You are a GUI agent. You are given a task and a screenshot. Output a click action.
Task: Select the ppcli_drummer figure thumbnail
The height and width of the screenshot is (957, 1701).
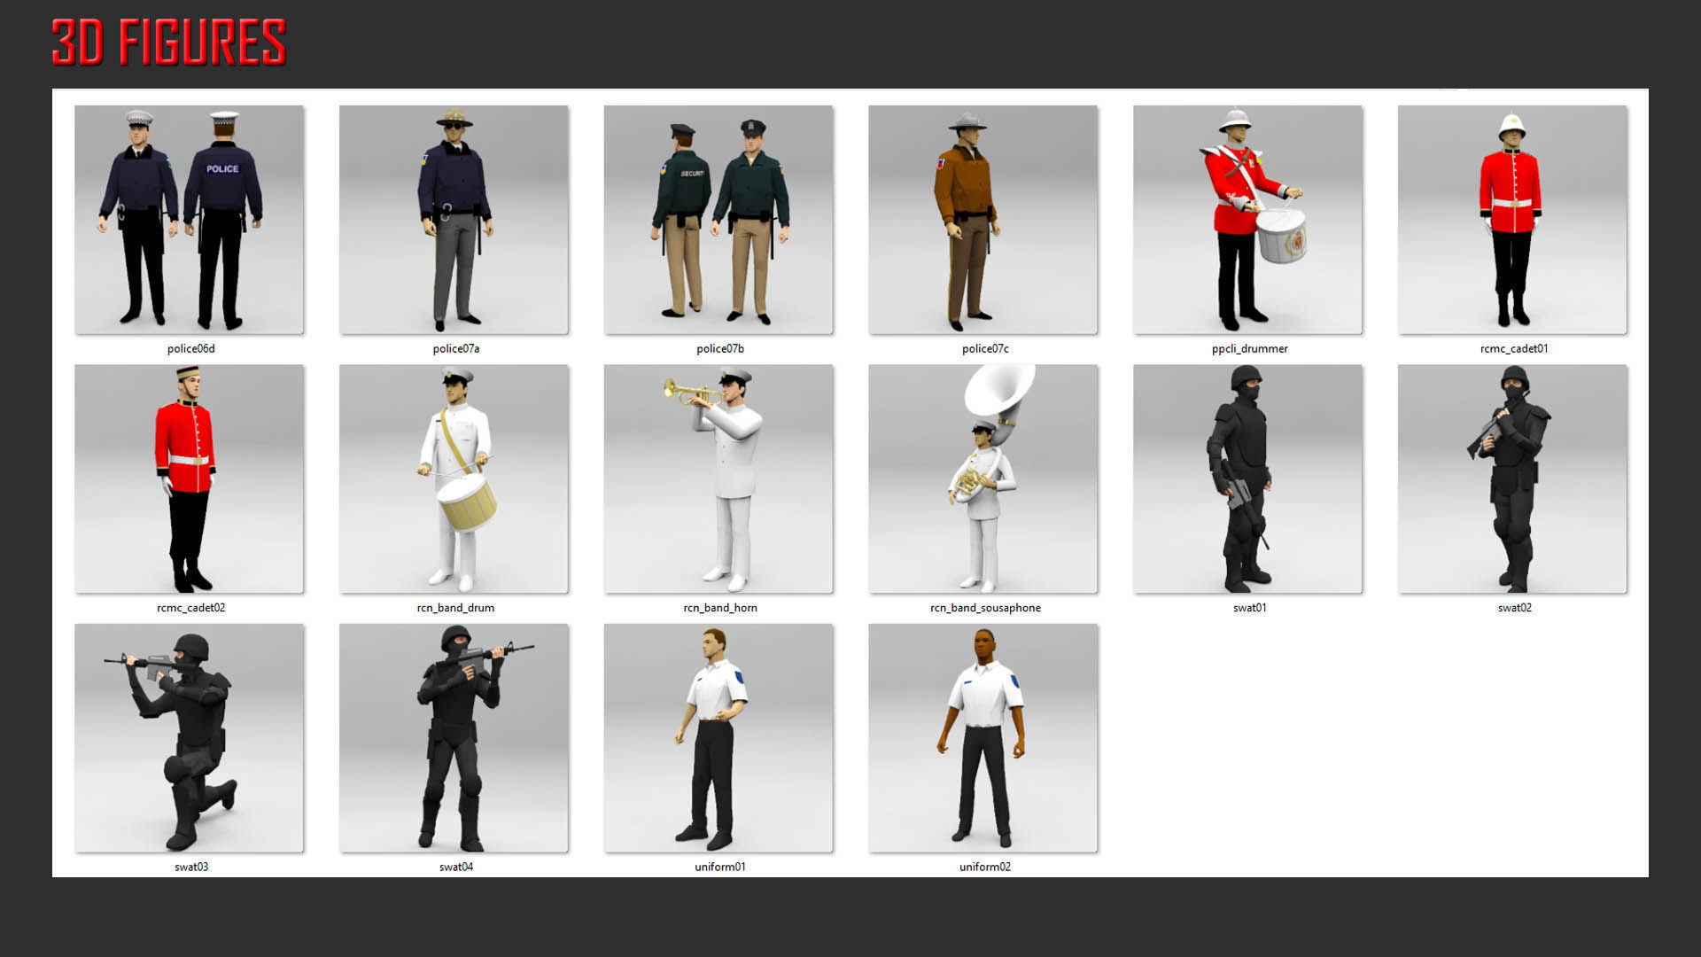point(1247,220)
